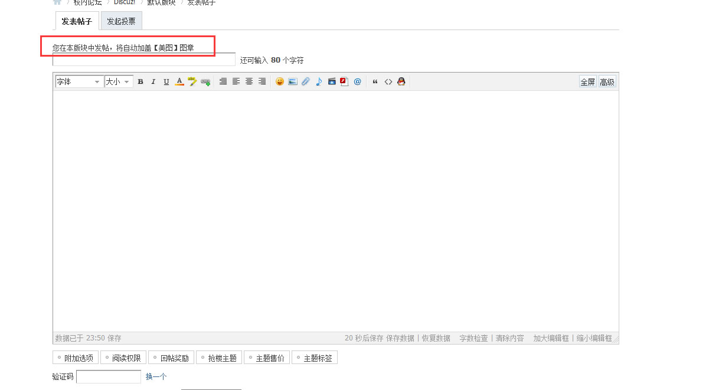709x390 pixels.
Task: Open the 字体 font dropdown
Action: [x=79, y=82]
